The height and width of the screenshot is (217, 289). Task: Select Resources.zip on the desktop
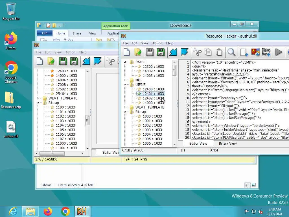(x=11, y=100)
